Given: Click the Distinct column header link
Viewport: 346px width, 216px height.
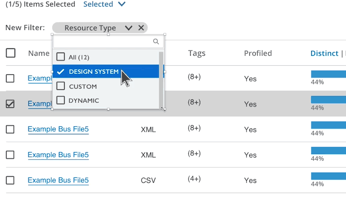Looking at the screenshot, I should (x=324, y=53).
